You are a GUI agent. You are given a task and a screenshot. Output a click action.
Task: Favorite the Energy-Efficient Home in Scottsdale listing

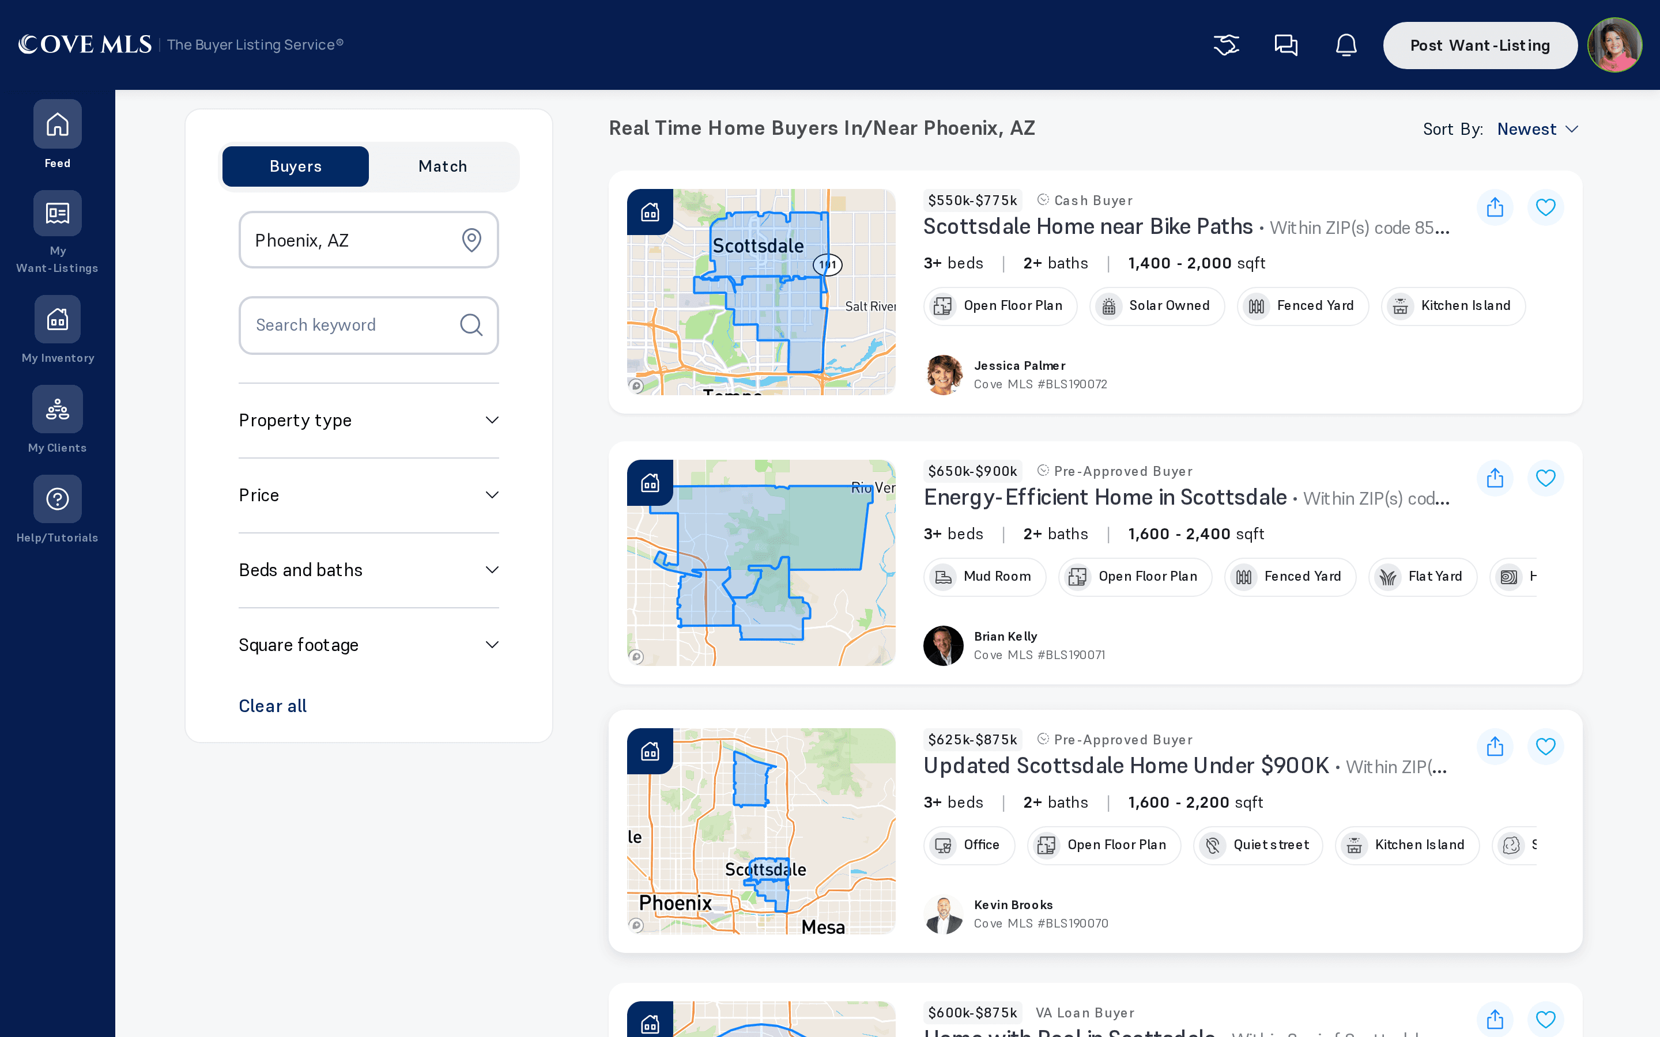pyautogui.click(x=1545, y=478)
